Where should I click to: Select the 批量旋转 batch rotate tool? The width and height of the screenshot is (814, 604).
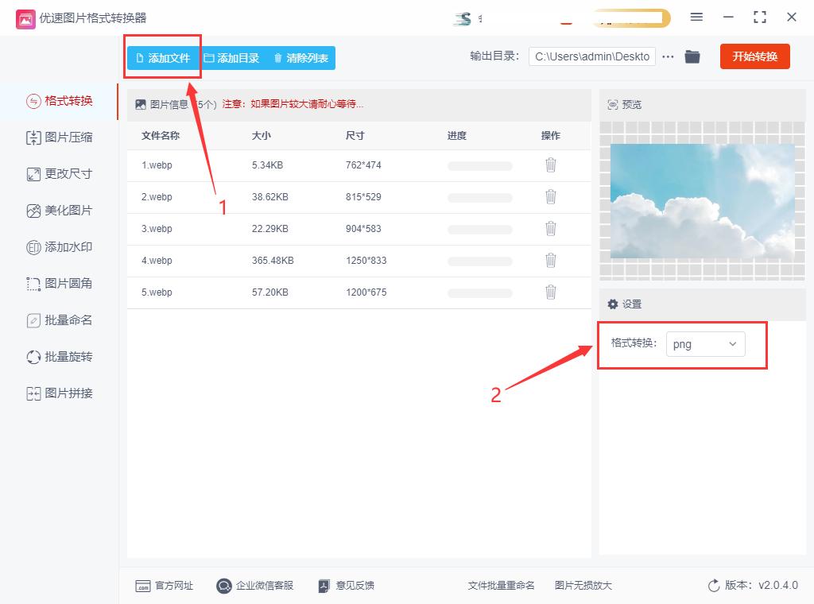click(x=60, y=357)
